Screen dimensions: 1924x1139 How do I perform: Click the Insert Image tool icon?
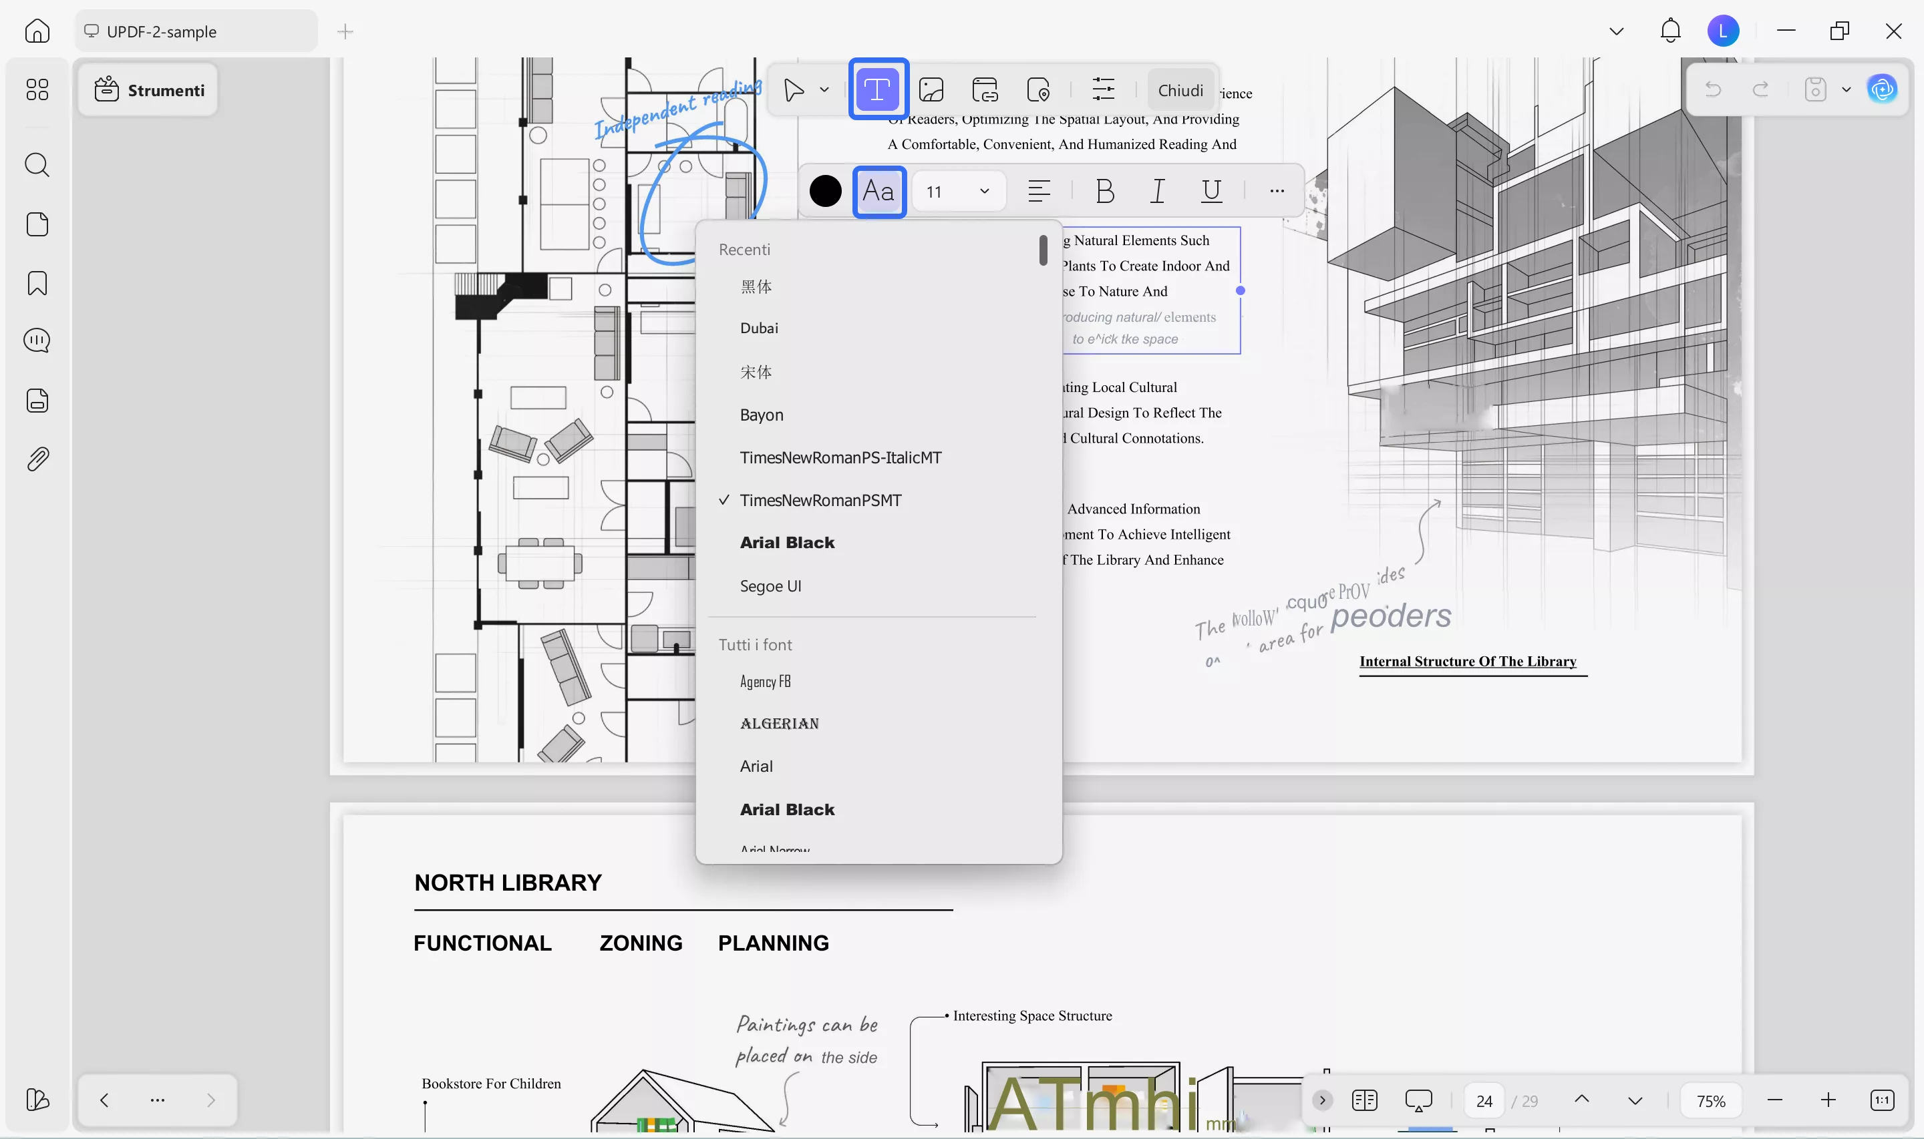click(x=931, y=89)
